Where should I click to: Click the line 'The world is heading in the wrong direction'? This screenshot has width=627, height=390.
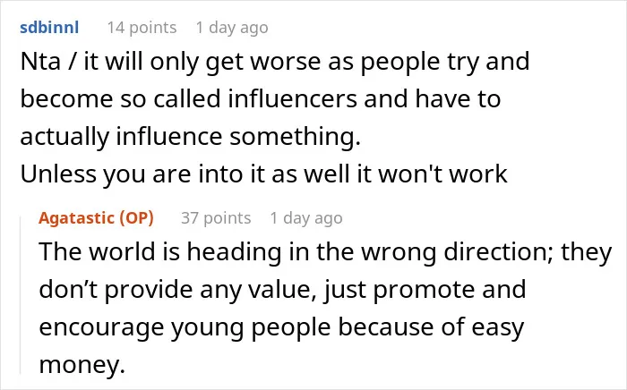[325, 252]
